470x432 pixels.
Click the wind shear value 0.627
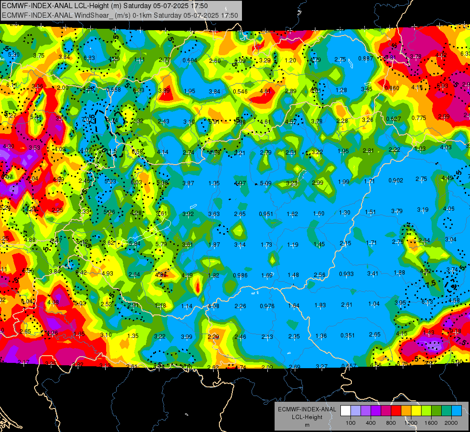pyautogui.click(x=394, y=119)
